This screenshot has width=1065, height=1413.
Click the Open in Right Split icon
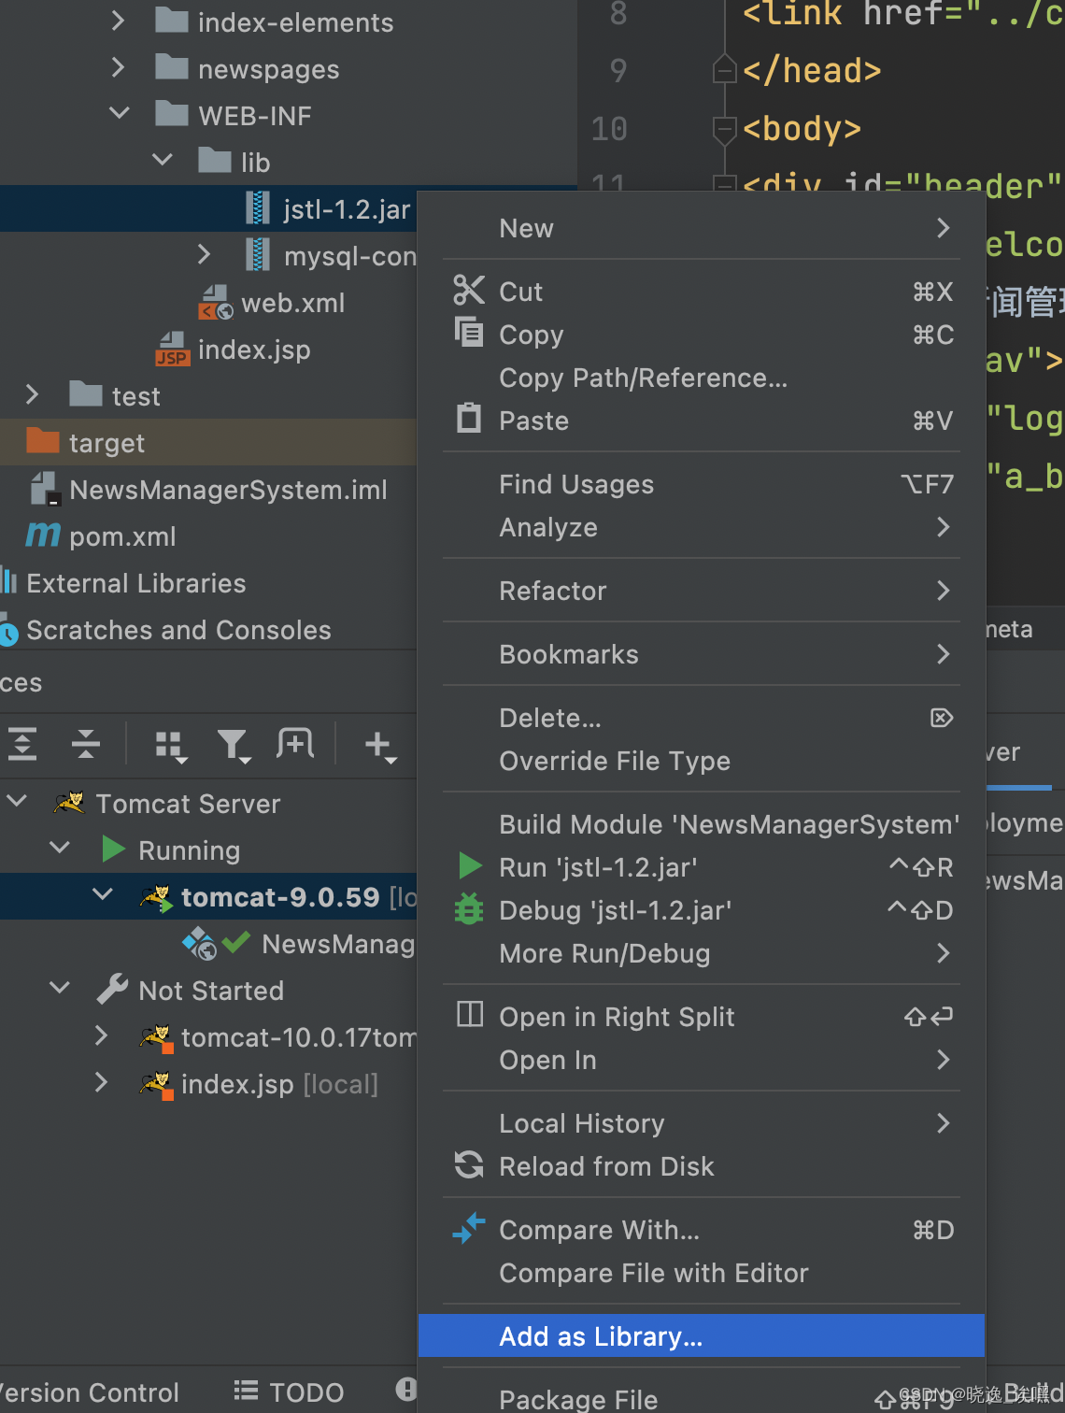click(470, 1014)
